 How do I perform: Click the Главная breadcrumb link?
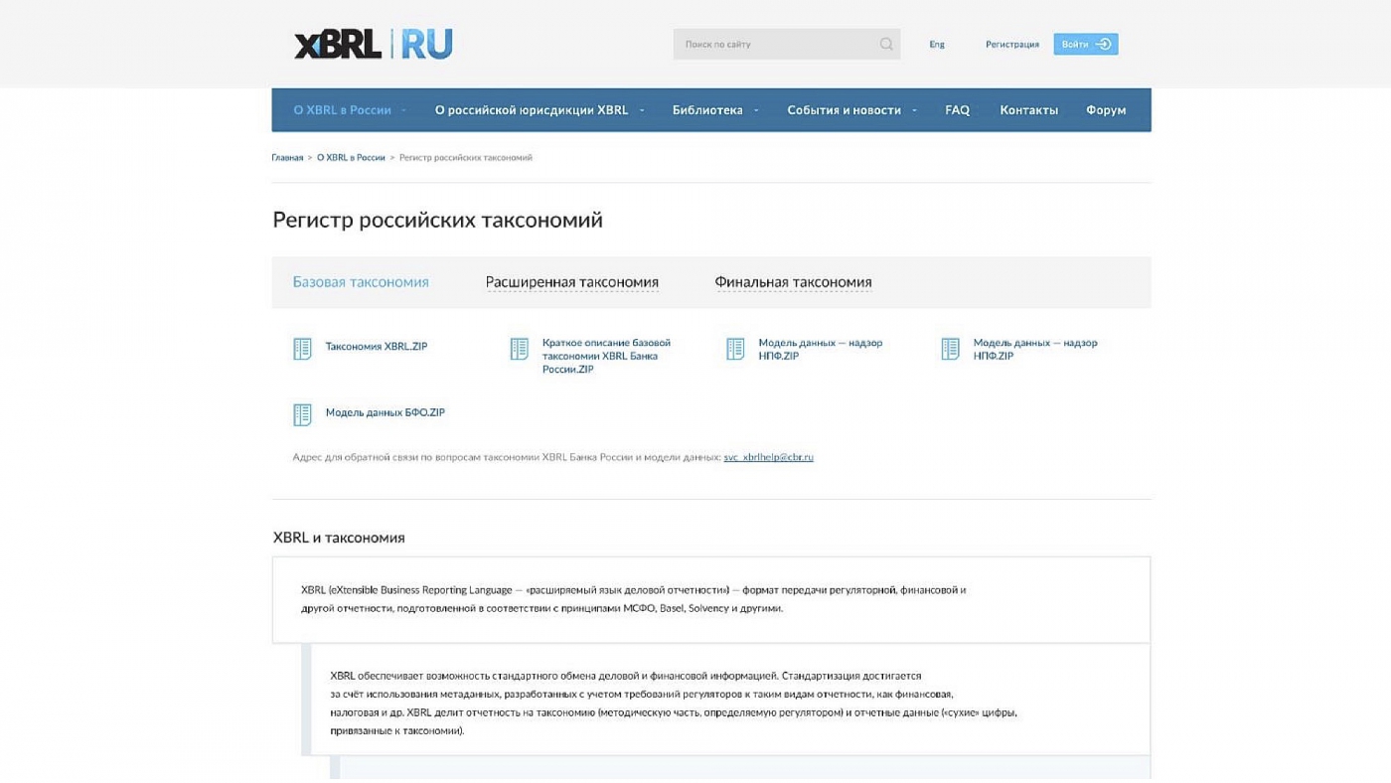click(x=287, y=158)
